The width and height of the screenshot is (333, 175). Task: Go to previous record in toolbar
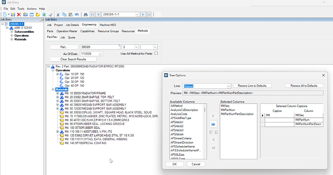pyautogui.click(x=98, y=14)
